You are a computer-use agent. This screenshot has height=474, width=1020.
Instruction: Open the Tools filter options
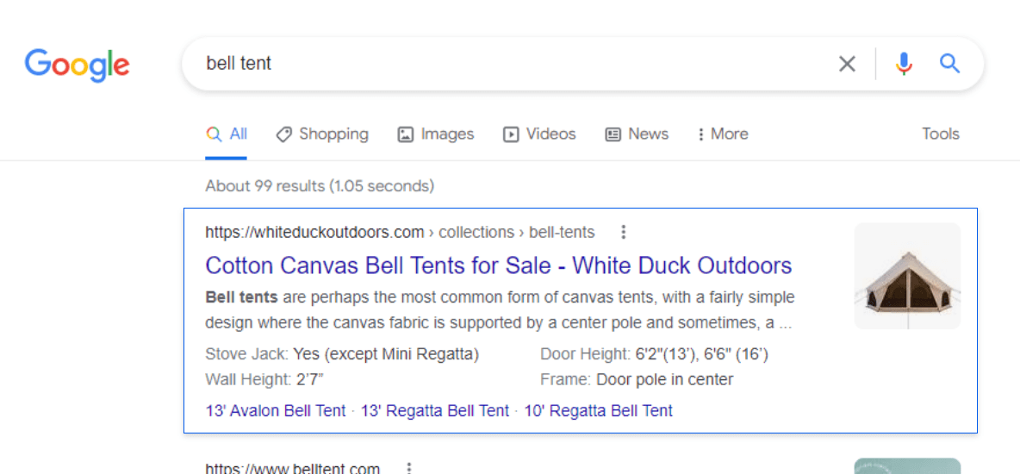point(941,134)
